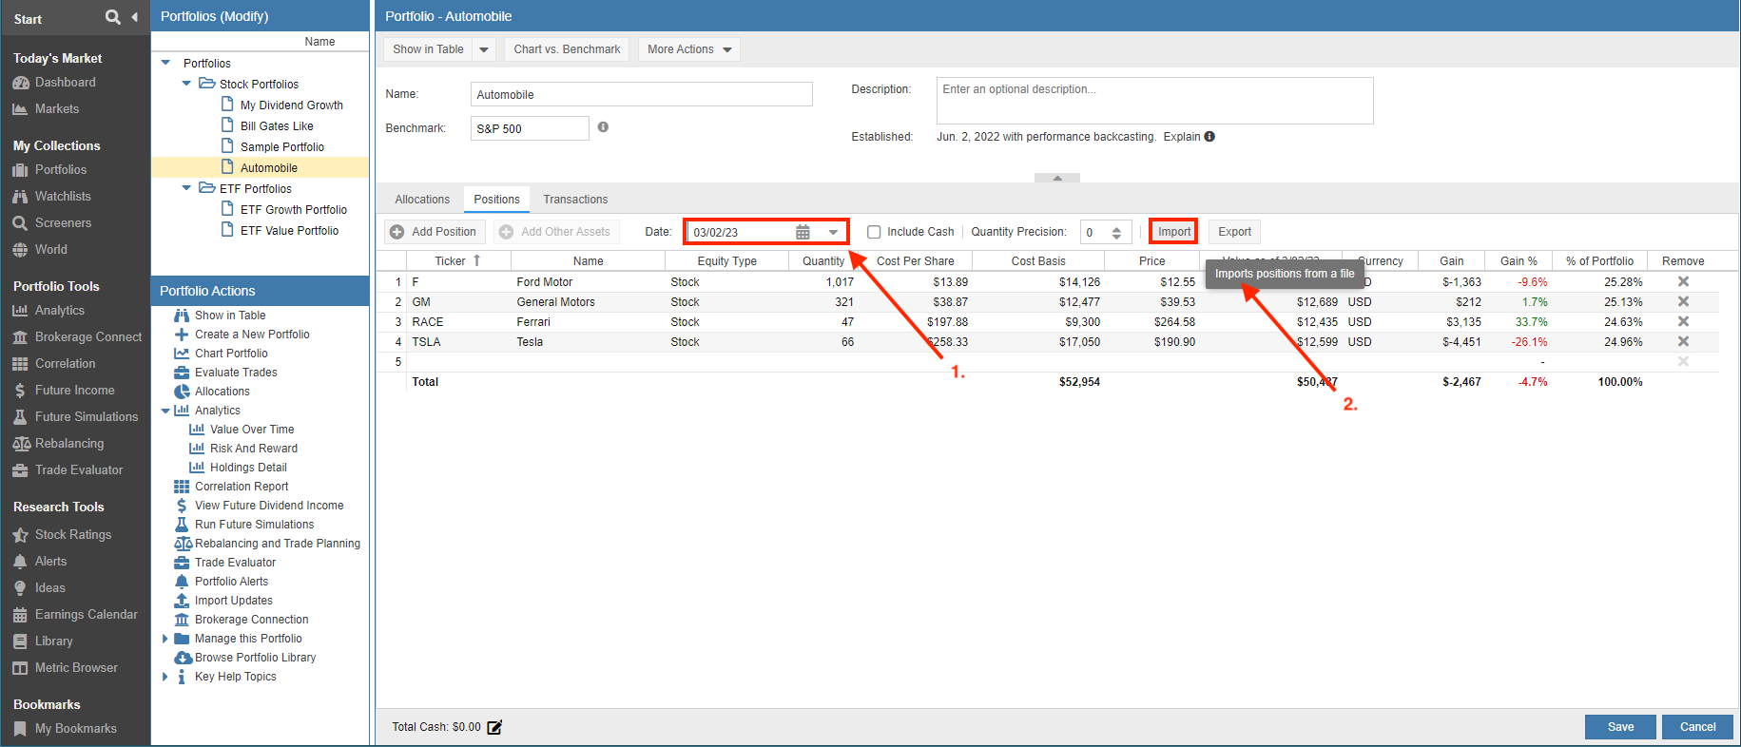Screen dimensions: 1741x747
Task: Click Chart vs. Benchmark button
Action: [x=567, y=49]
